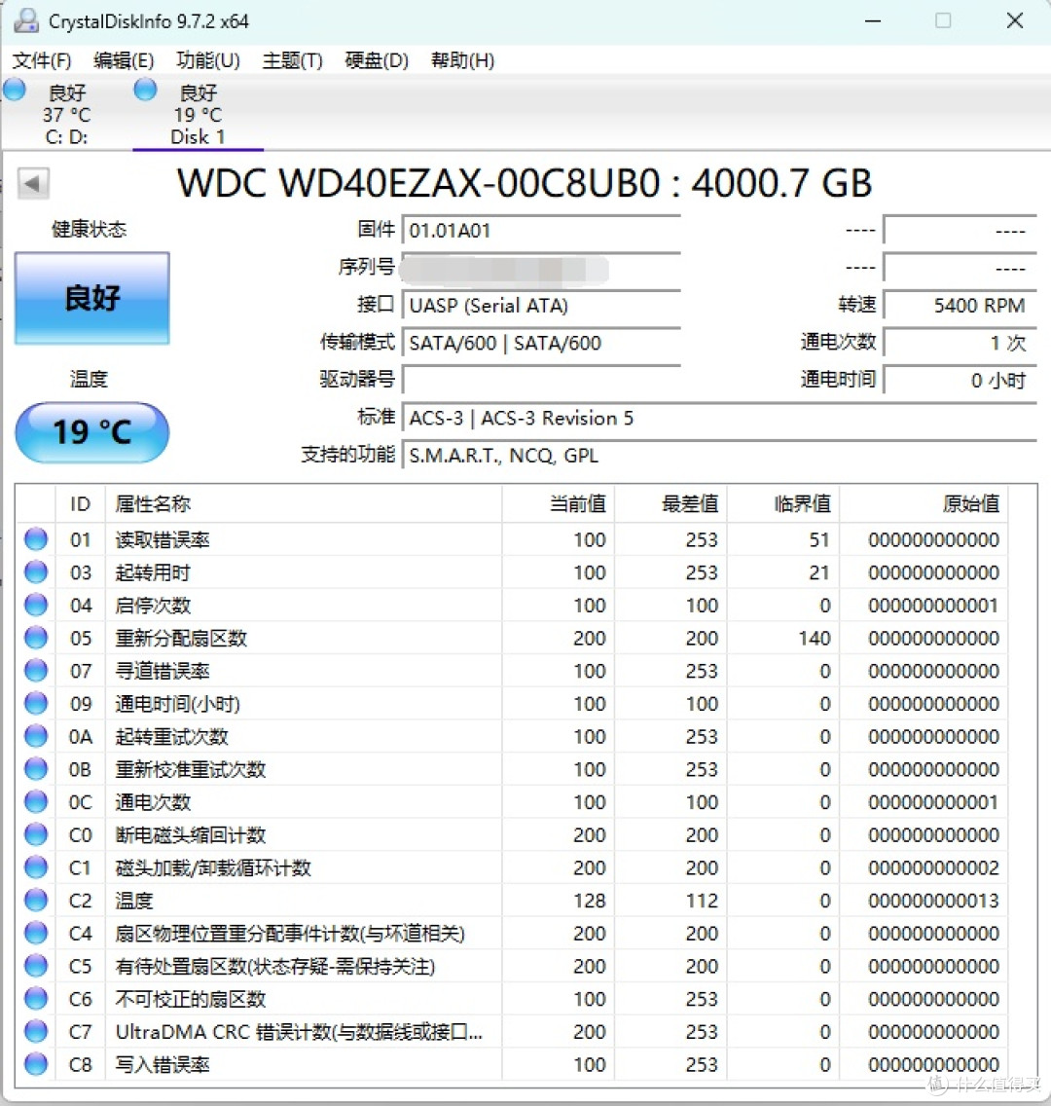Select raw value 000000000002 in C1 row
Screen dimensions: 1051x1106
pyautogui.click(x=933, y=867)
